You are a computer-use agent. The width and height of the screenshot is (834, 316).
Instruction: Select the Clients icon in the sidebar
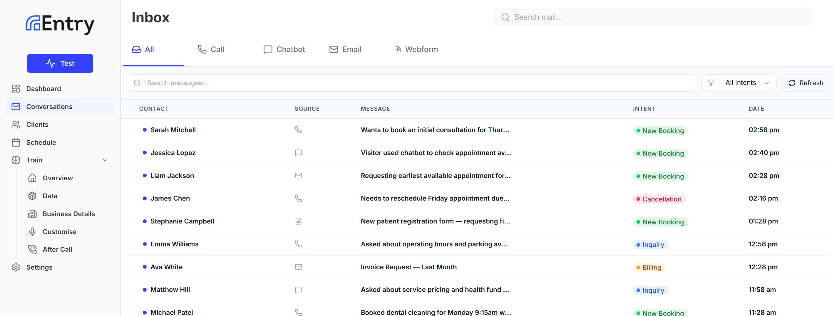[x=15, y=124]
